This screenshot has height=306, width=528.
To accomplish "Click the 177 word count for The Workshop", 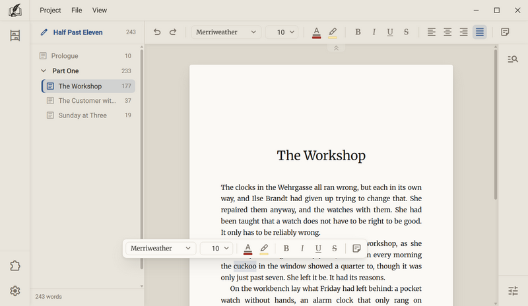I will tap(126, 86).
